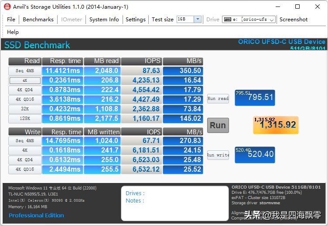This screenshot has width=328, height=226.
Task: Click the Storage driver stornvme text
Action: point(256,203)
